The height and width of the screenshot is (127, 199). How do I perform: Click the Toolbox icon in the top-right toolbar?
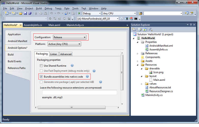[191, 13]
